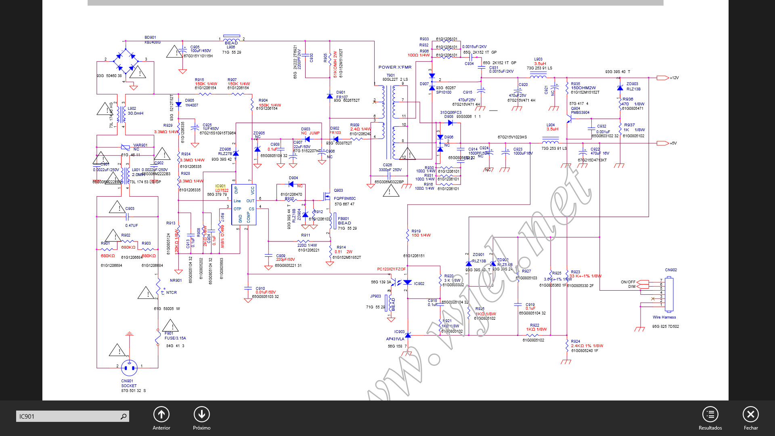775x436 pixels.
Task: Click the POWER X'FMR transformer label
Action: click(395, 67)
